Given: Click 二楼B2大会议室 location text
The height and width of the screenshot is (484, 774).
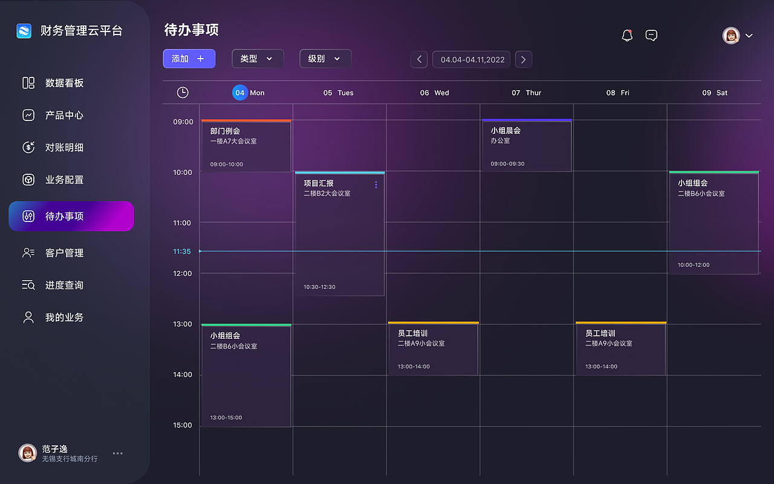Looking at the screenshot, I should tap(327, 194).
